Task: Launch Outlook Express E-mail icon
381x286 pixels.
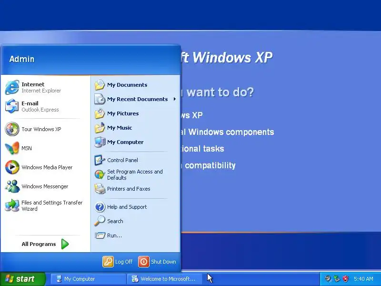Action: (x=12, y=106)
